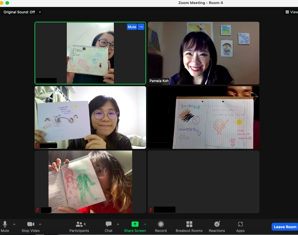298x235 pixels.
Task: Expand the chevron next to Chat
Action: coord(118,224)
